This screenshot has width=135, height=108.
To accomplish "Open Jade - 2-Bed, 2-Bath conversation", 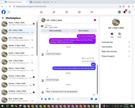I will [18, 62].
